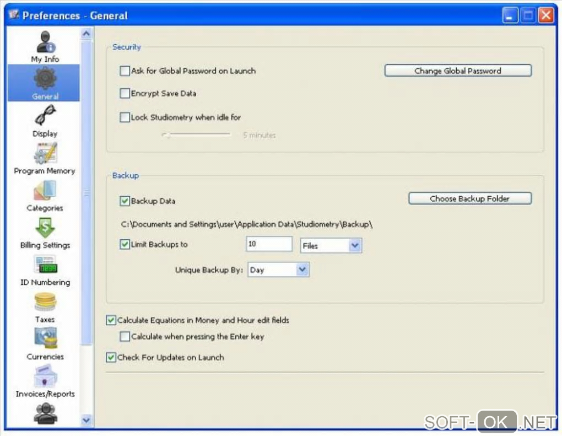Open the Files unit dropdown

(331, 246)
